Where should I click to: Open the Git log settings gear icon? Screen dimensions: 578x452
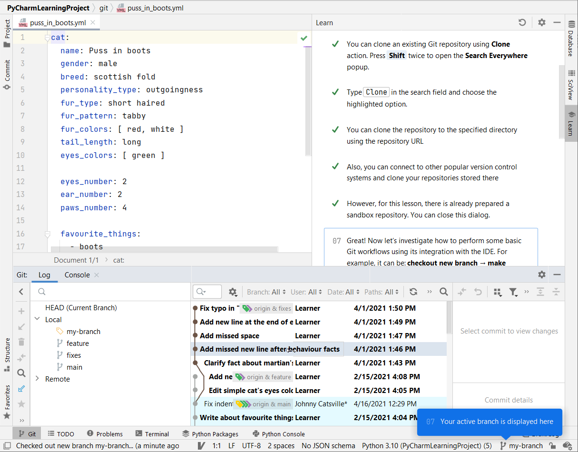pos(233,292)
